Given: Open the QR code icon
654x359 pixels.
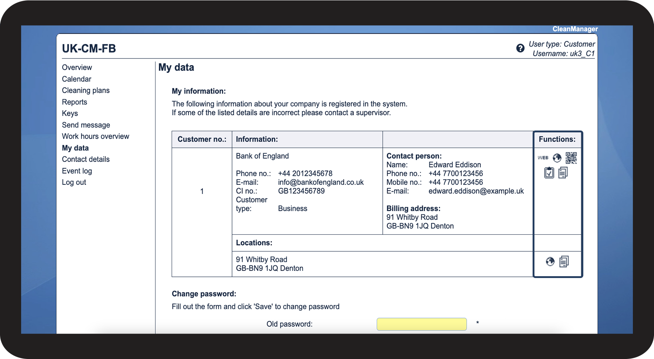Looking at the screenshot, I should click(571, 158).
